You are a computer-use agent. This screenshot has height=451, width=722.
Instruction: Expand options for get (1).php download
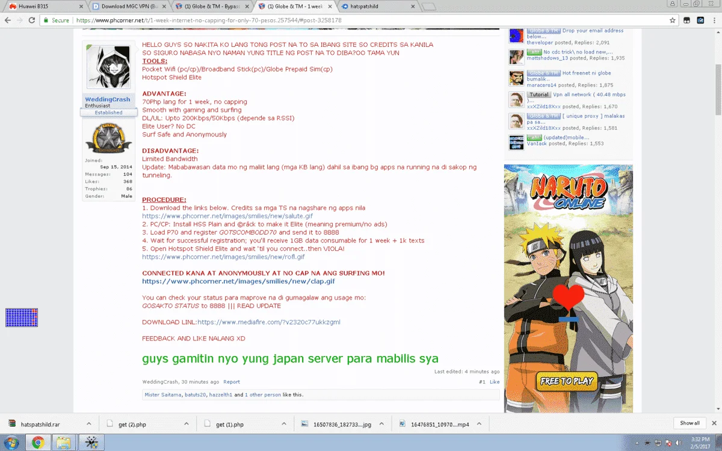coord(283,424)
